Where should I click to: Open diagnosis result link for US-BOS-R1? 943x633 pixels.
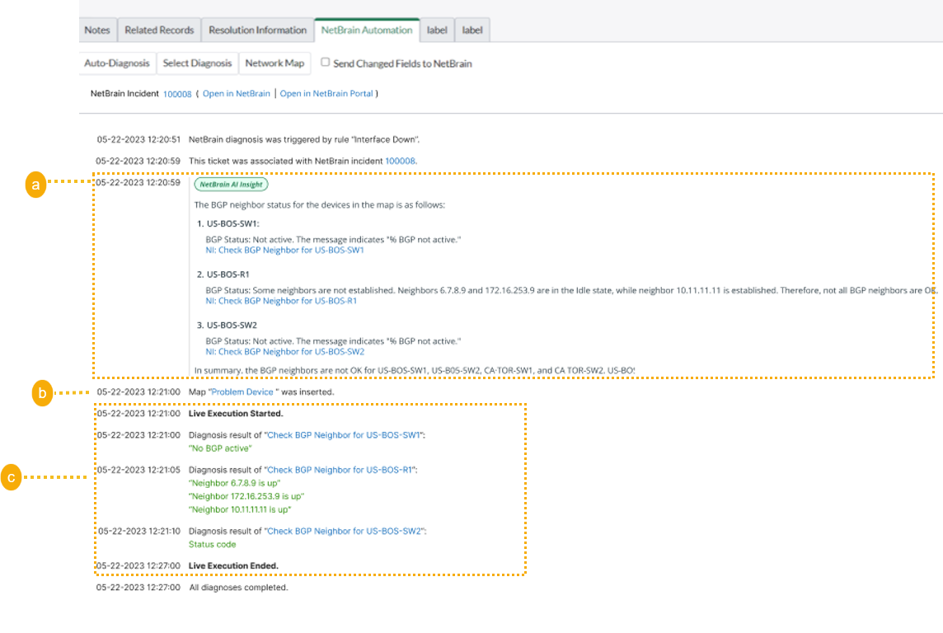click(340, 470)
